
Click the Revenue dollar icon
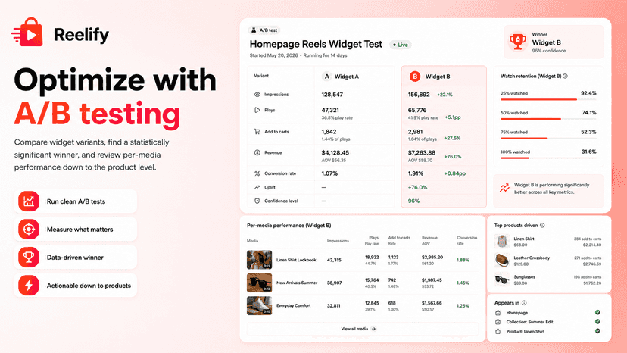tap(257, 152)
